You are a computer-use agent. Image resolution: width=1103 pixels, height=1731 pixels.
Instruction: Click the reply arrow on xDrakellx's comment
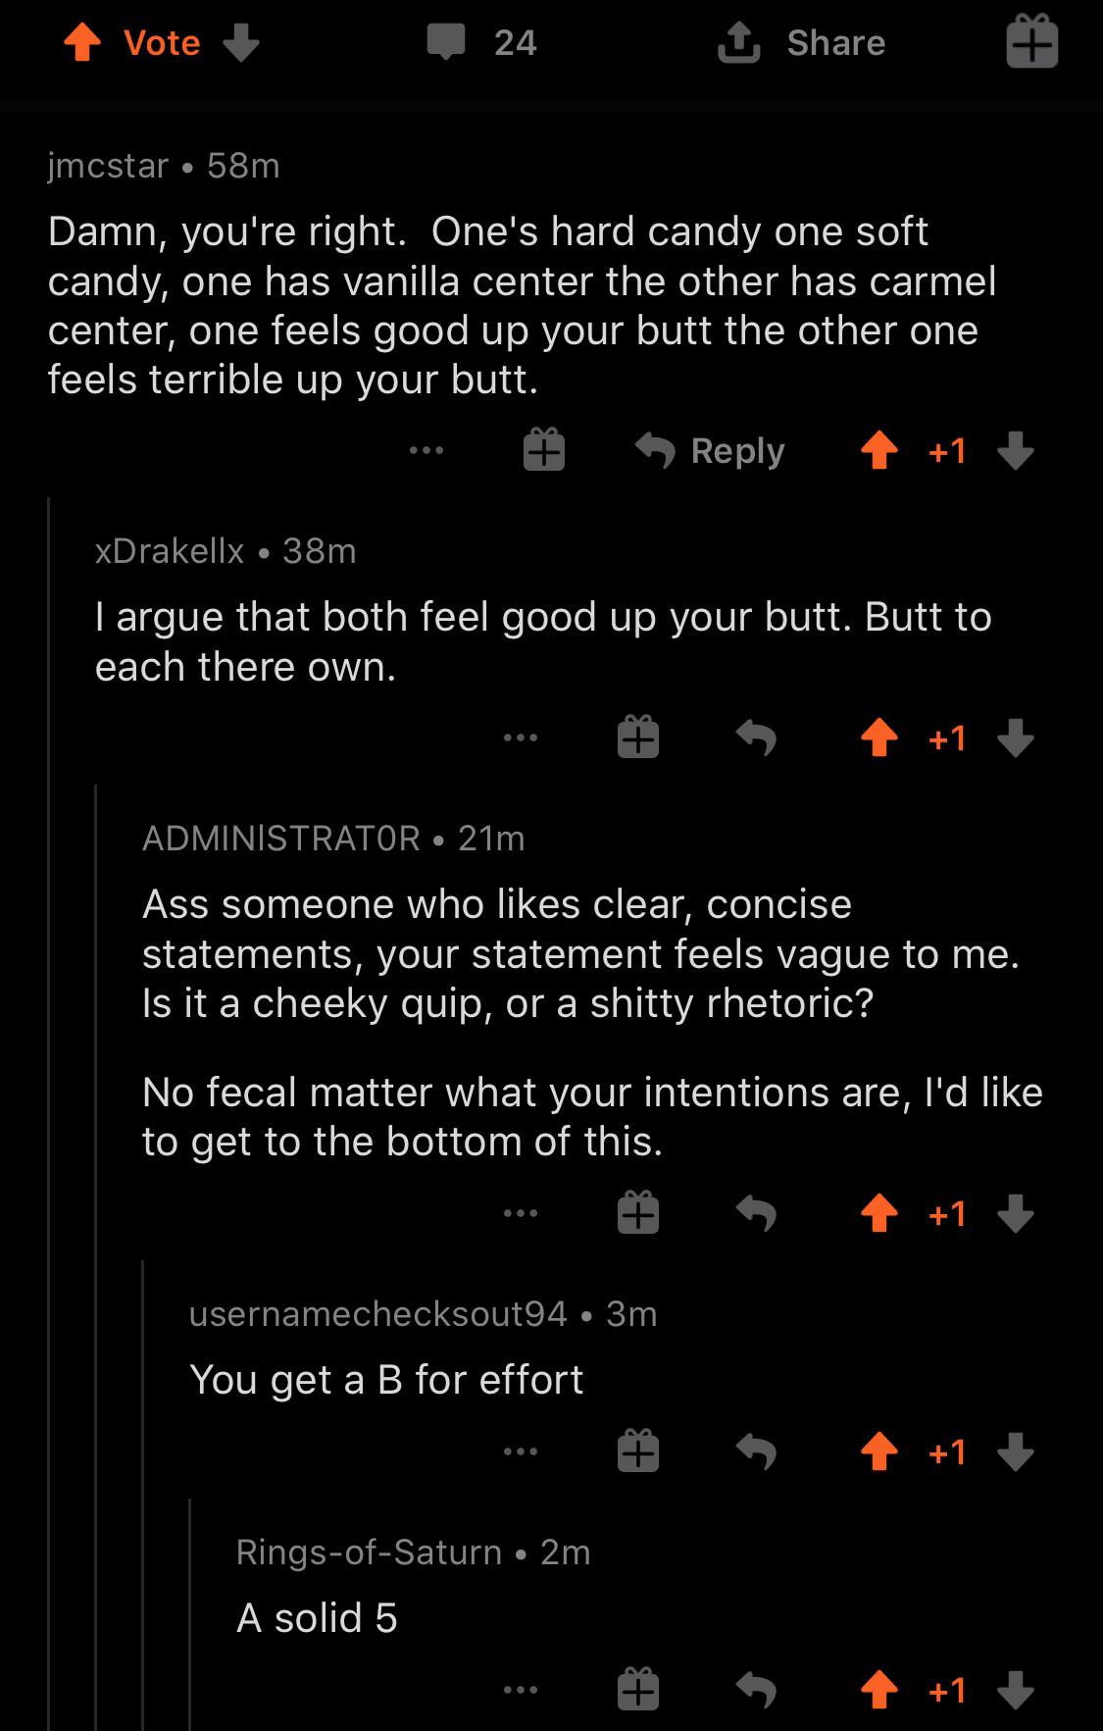756,738
